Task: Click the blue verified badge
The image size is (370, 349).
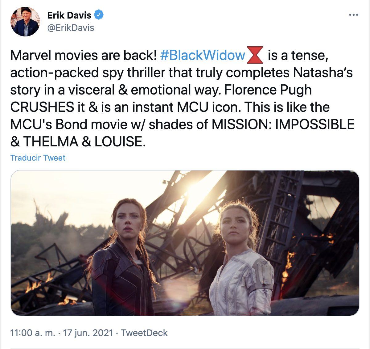Action: click(99, 15)
